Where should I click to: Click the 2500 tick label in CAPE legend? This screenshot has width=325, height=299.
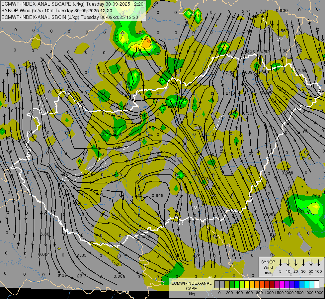pos(299,293)
